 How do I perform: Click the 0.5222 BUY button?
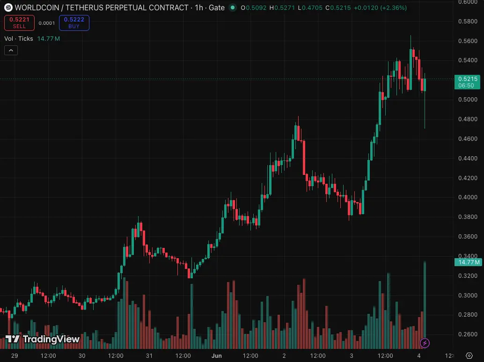[x=74, y=23]
